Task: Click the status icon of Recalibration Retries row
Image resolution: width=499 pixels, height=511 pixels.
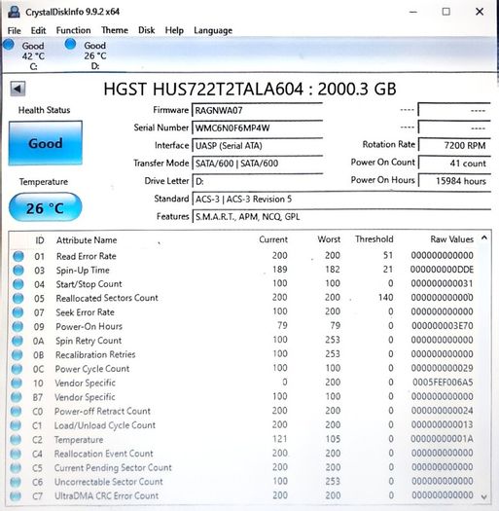Action: coord(18,354)
